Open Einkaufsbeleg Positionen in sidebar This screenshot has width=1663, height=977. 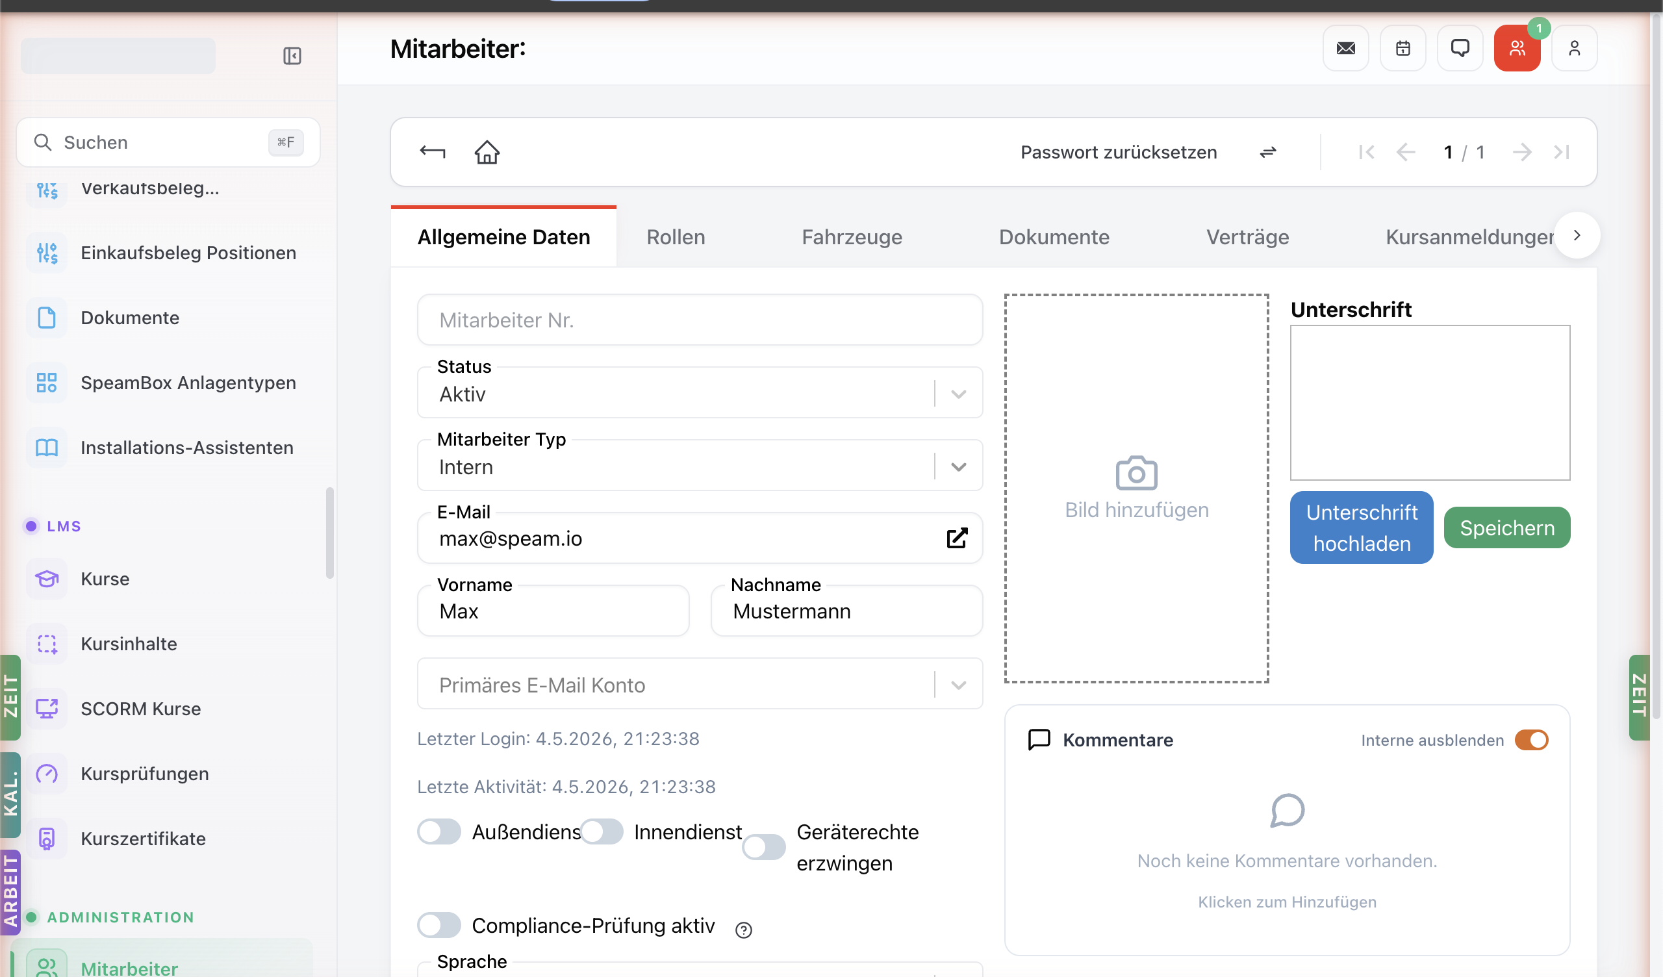tap(168, 252)
